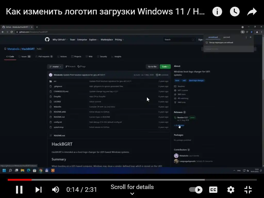The width and height of the screenshot is (264, 198).
Task: Open the src folder
Action: tap(55, 81)
